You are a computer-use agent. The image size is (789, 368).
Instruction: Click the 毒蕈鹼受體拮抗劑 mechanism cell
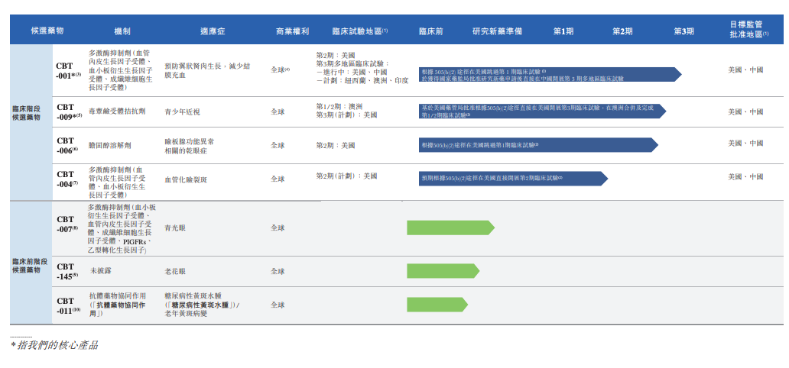(117, 111)
